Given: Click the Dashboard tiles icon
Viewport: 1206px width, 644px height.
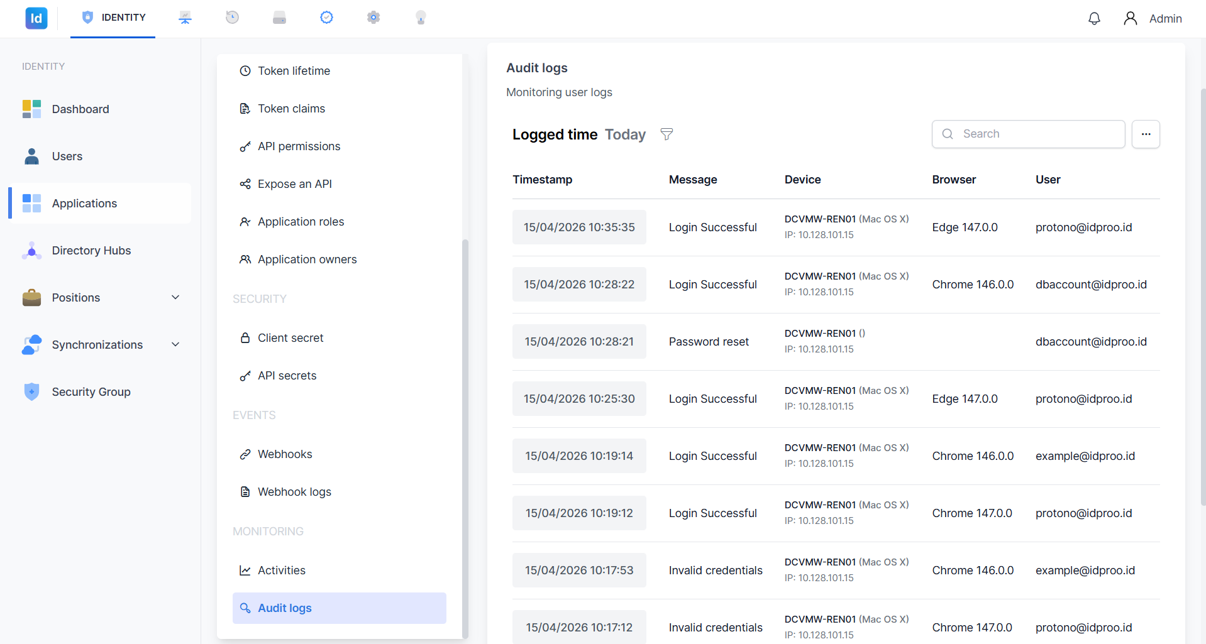Looking at the screenshot, I should pos(31,109).
